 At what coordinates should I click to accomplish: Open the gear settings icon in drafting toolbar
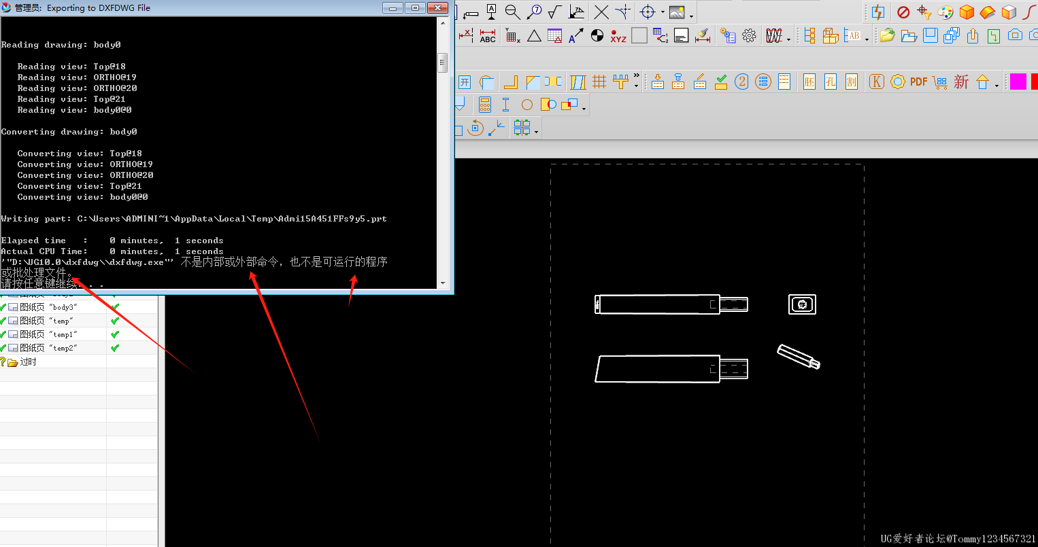pyautogui.click(x=750, y=35)
